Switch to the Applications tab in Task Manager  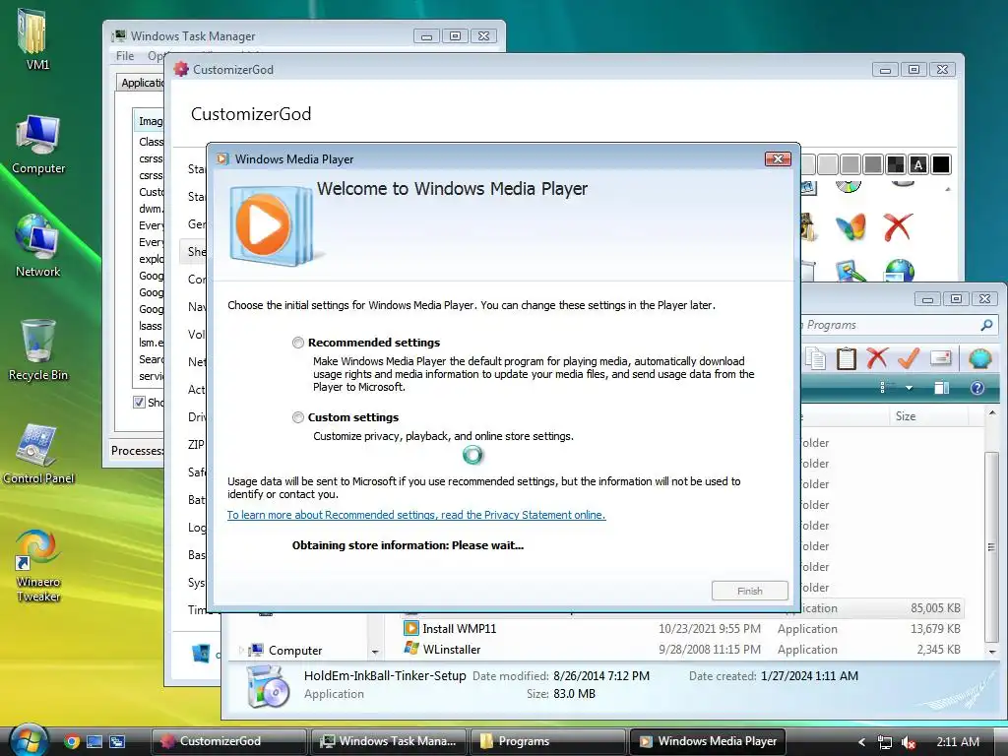point(142,83)
